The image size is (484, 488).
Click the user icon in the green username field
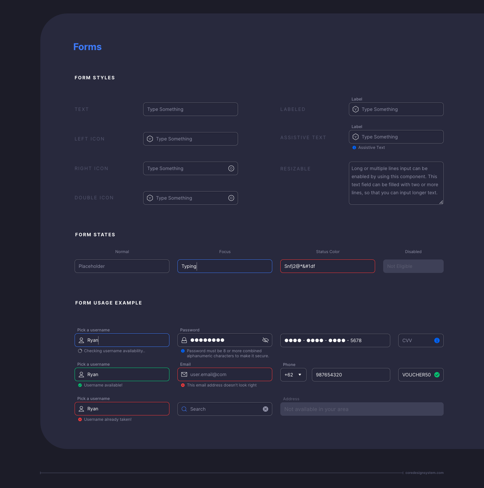coord(81,374)
